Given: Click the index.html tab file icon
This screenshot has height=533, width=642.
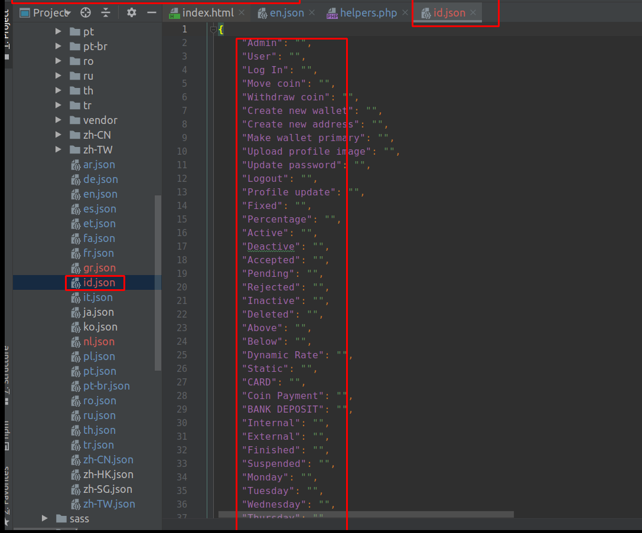Looking at the screenshot, I should click(174, 13).
